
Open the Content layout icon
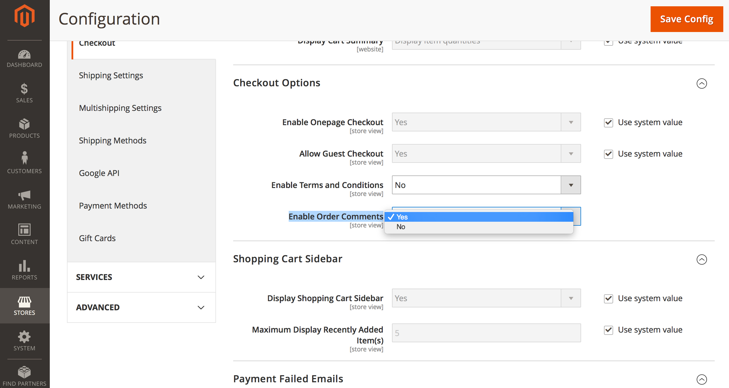(x=24, y=230)
